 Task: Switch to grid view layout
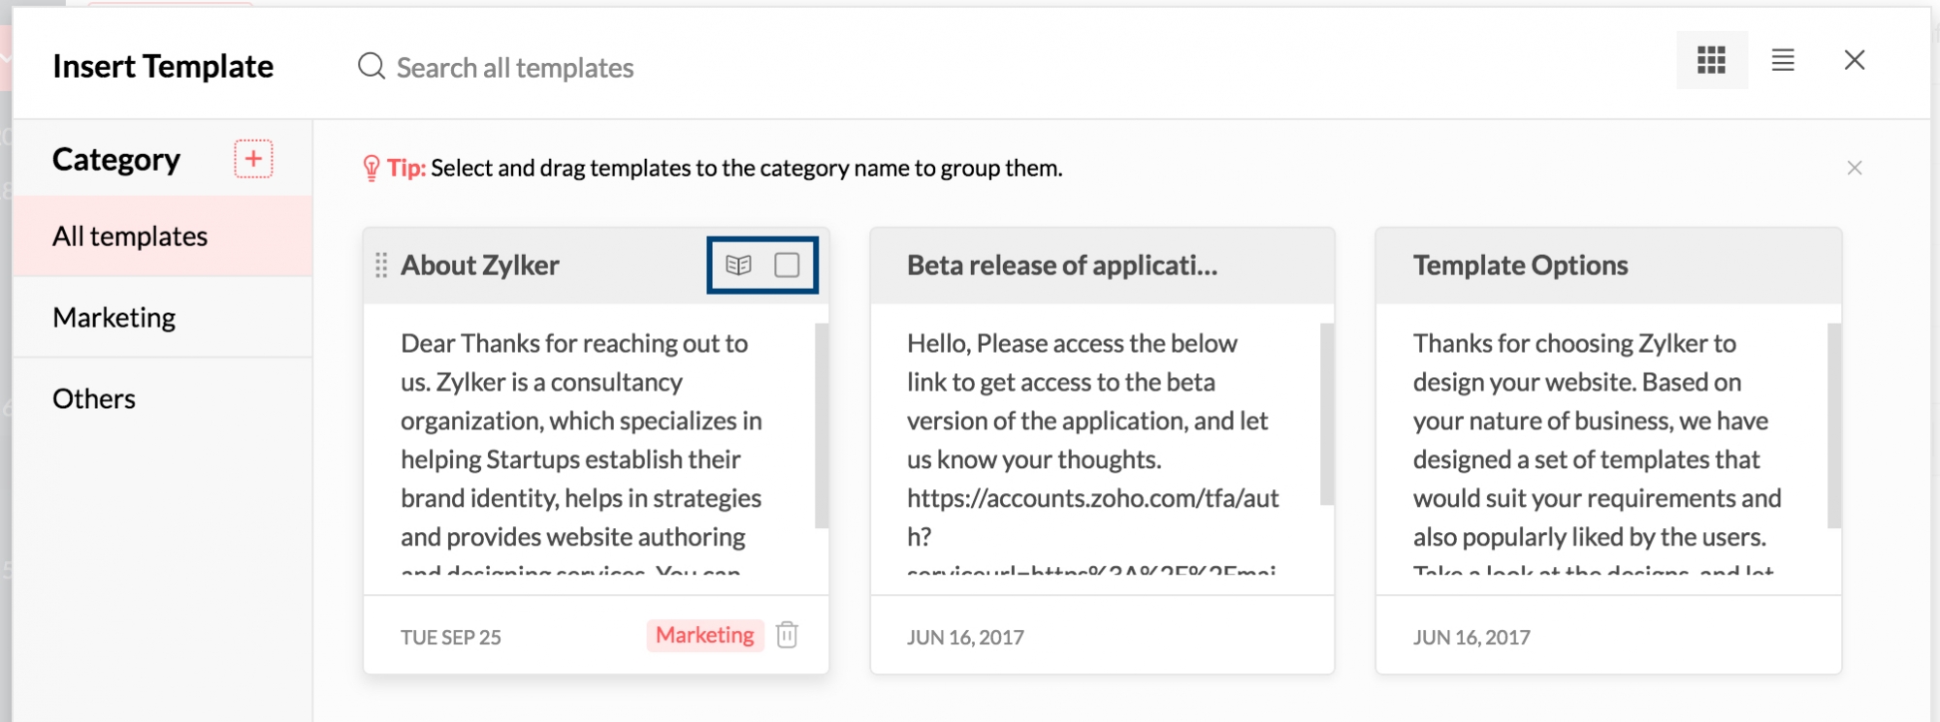pos(1711,60)
